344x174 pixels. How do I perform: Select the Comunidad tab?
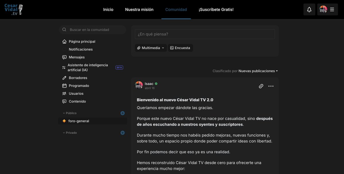tap(176, 10)
